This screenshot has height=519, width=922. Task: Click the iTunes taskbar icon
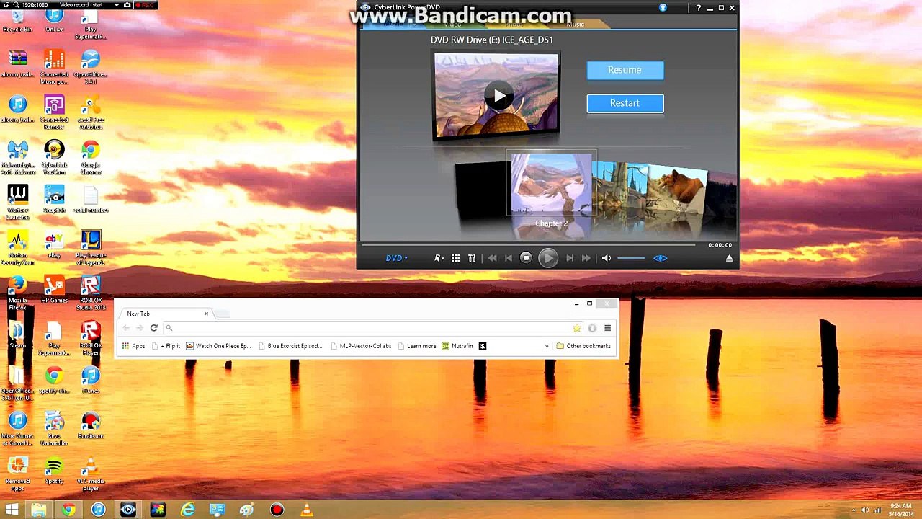pyautogui.click(x=98, y=510)
